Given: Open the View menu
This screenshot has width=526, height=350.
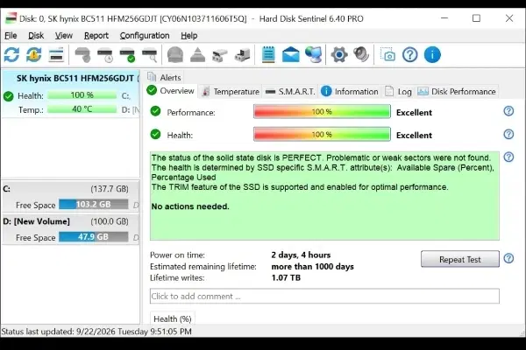Looking at the screenshot, I should pos(64,36).
